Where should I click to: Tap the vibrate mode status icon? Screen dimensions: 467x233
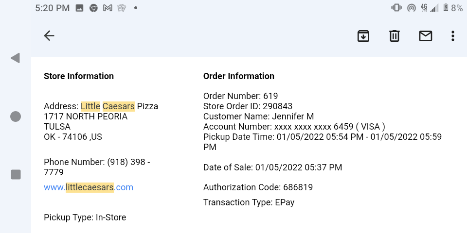coord(396,8)
